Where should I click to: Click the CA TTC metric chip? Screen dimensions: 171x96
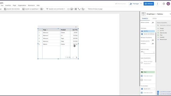[x=148, y=31]
